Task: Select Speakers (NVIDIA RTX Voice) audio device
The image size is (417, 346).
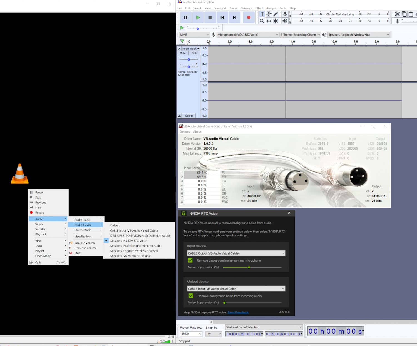Action: (139, 241)
